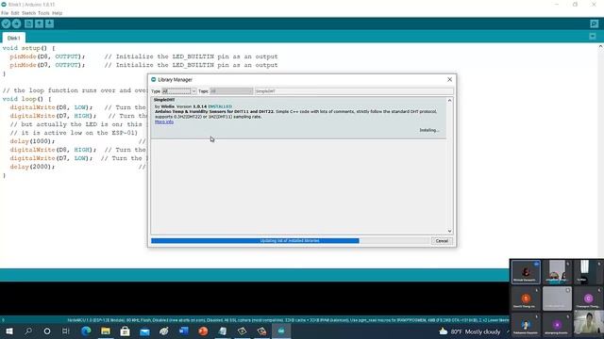Close the Library Manager dialog
The height and width of the screenshot is (339, 604).
(449, 79)
